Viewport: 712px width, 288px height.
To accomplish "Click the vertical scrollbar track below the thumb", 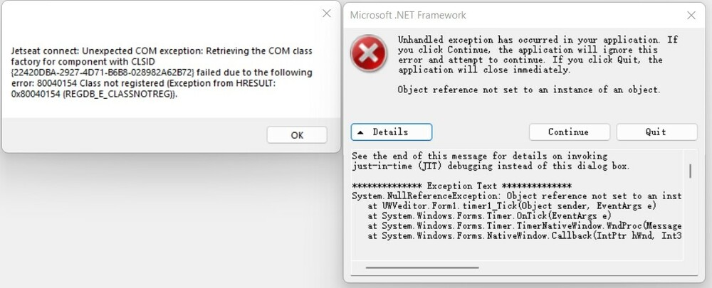I will [x=689, y=228].
